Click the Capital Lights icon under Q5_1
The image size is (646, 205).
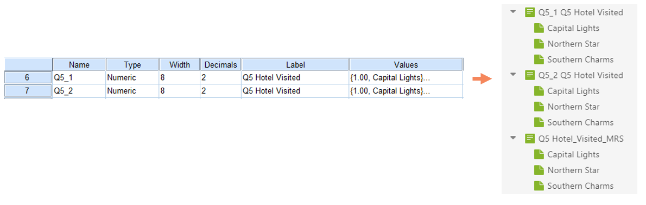[539, 28]
